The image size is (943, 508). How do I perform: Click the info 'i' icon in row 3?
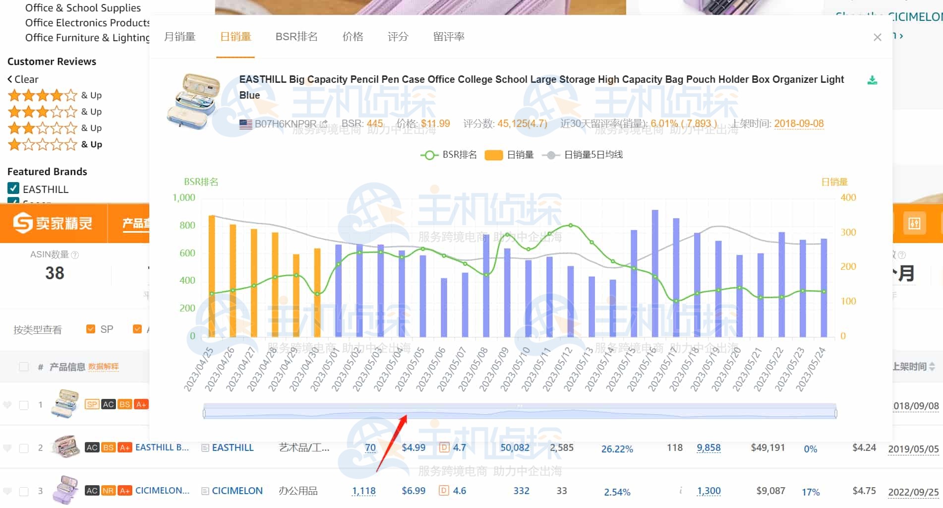tap(681, 491)
